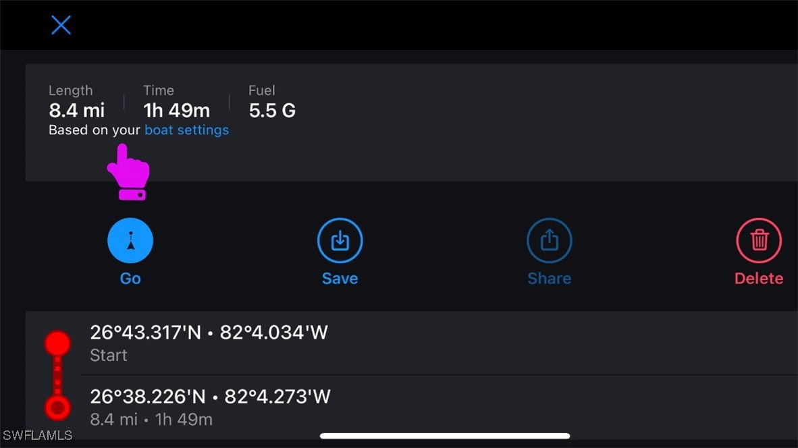Tap the 5.5 G Fuel value
Image resolution: width=798 pixels, height=448 pixels.
[x=272, y=111]
